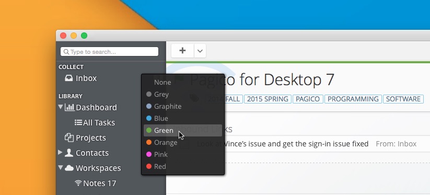Collapse the Dashboard disclosure triangle
The image size is (430, 195).
pyautogui.click(x=61, y=107)
